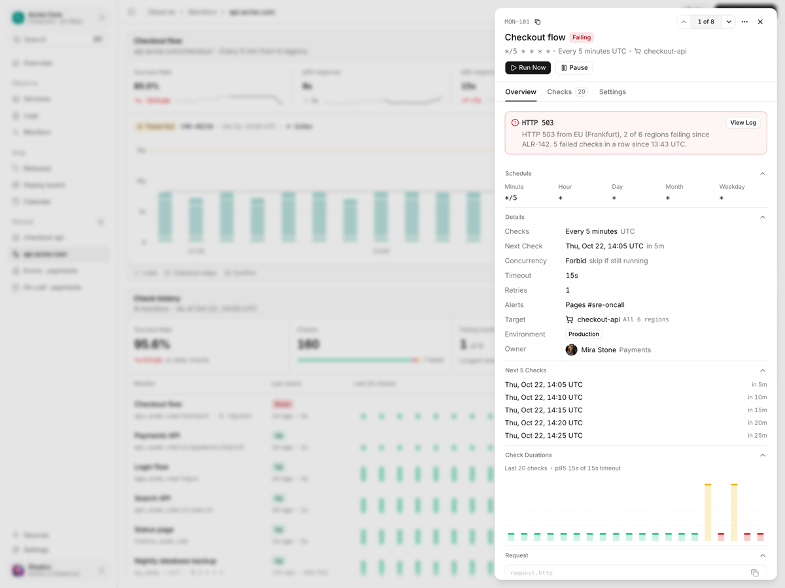This screenshot has height=588, width=785.
Task: Select the 1 of 8 position counter
Action: (x=706, y=22)
